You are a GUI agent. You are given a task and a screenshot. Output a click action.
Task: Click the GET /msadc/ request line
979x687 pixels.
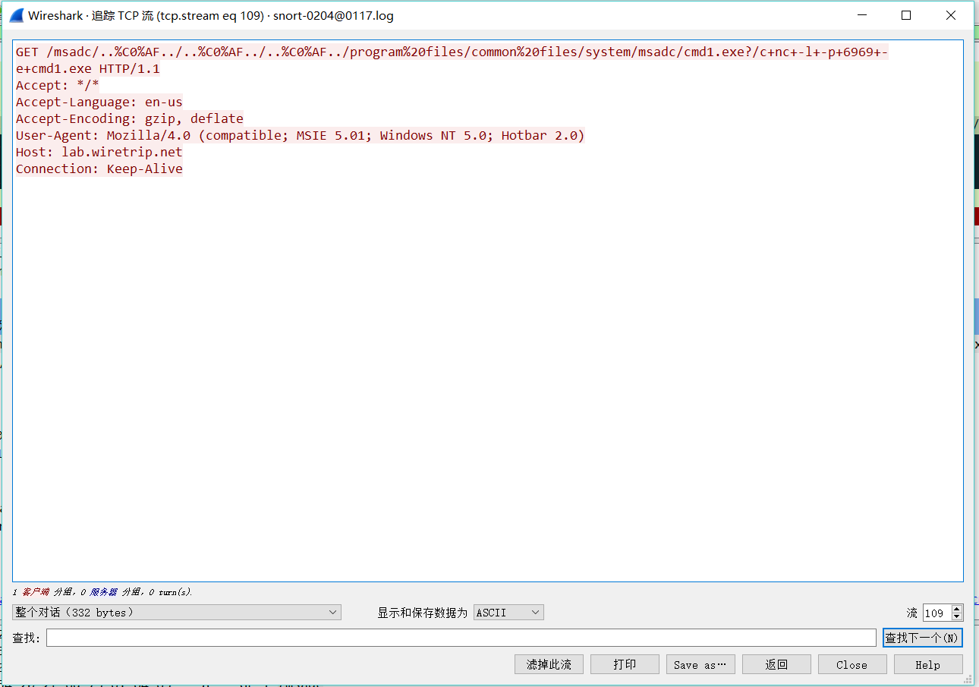[x=452, y=52]
